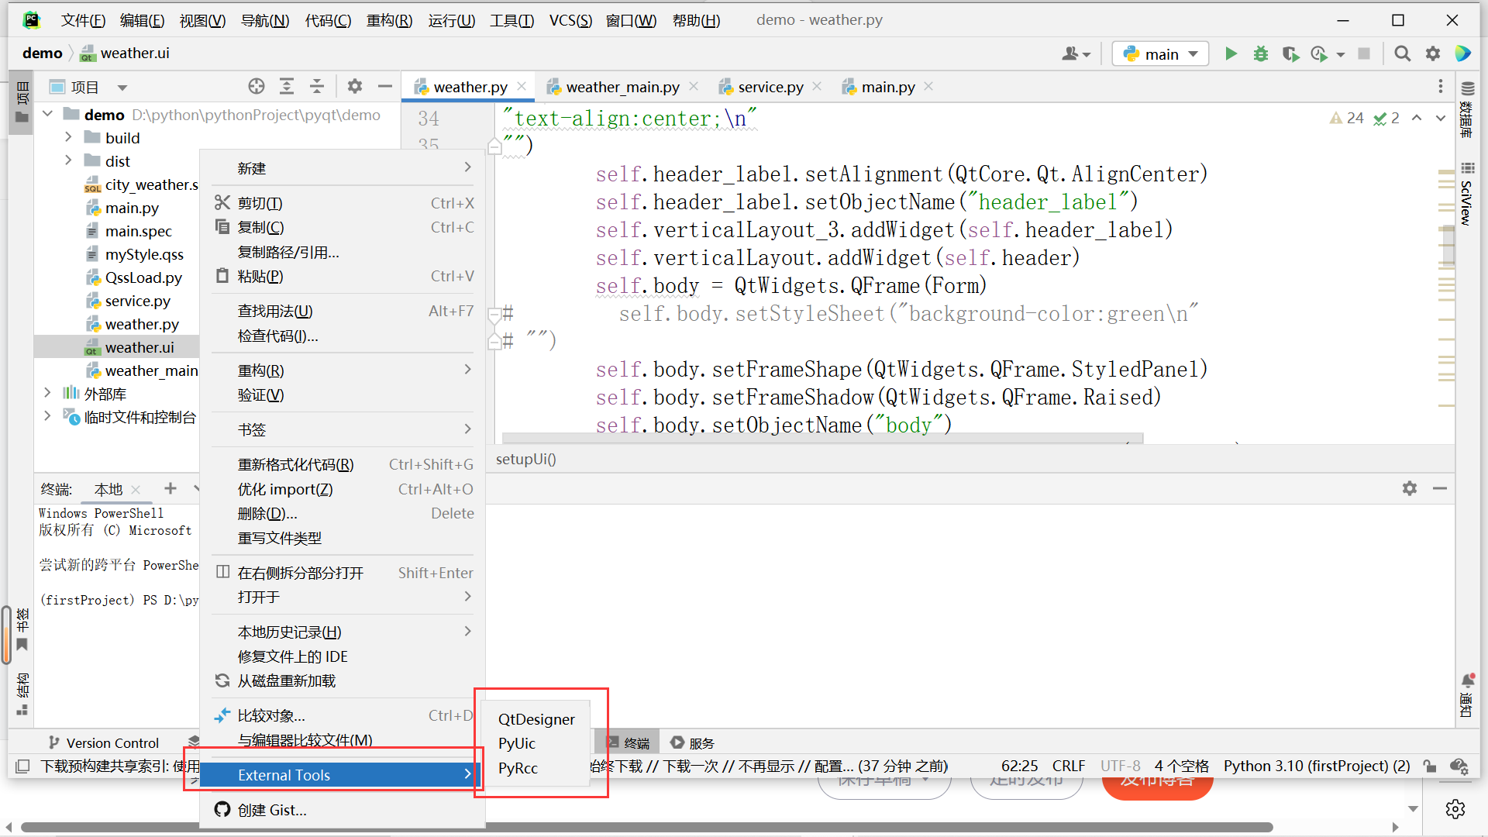Select opened file target icon in project panel
This screenshot has height=837, width=1488.
[257, 86]
